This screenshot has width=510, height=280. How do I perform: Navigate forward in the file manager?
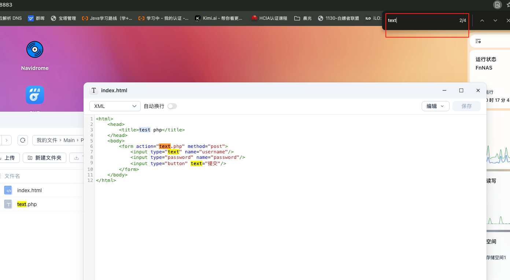(7, 140)
